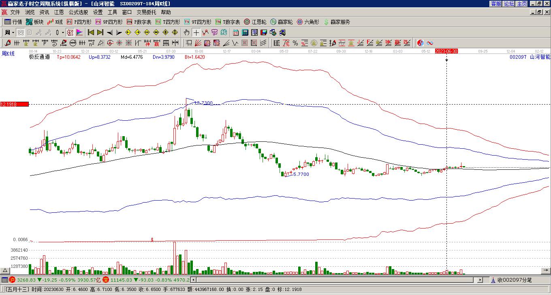Open the 交易委托 menu
The width and height of the screenshot is (551, 295).
(146, 13)
